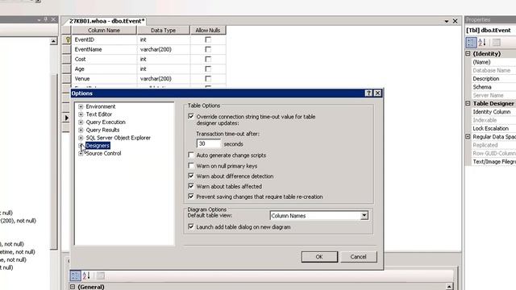
Task: Expand Regular Data Space property
Action: pos(468,137)
